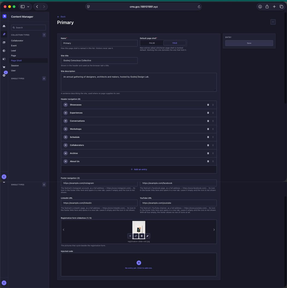Open the home icon in the left sidebar

click(x=4, y=26)
